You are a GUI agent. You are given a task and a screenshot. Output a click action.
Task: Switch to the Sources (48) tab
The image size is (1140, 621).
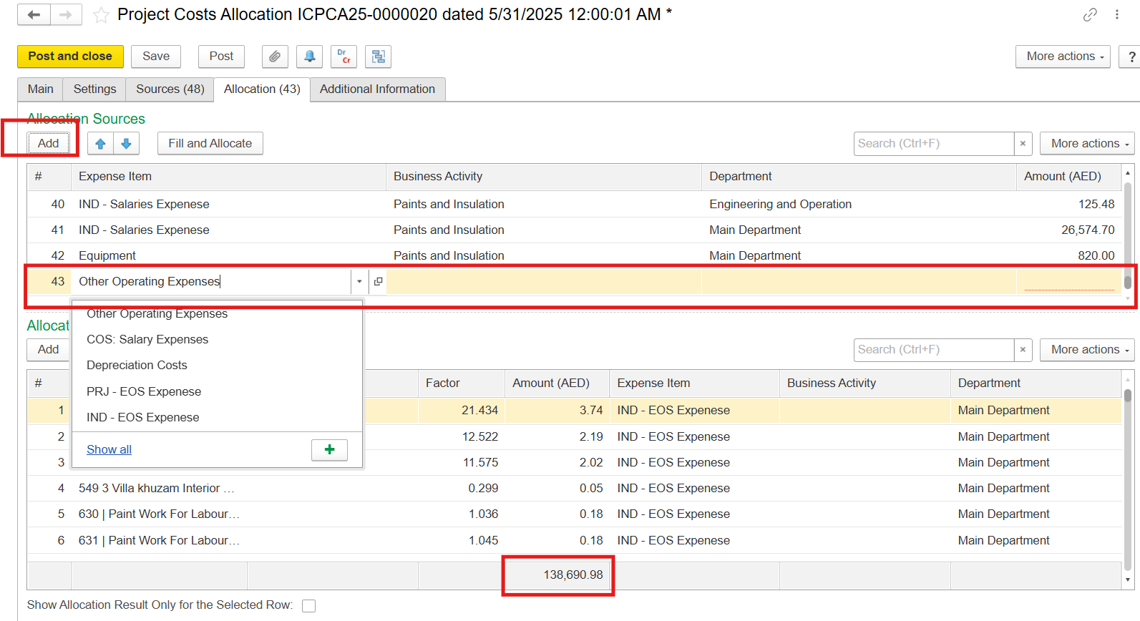point(170,89)
